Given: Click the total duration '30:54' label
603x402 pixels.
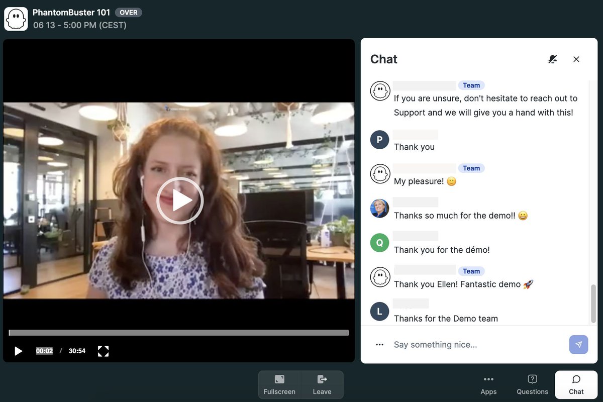Looking at the screenshot, I should point(77,351).
